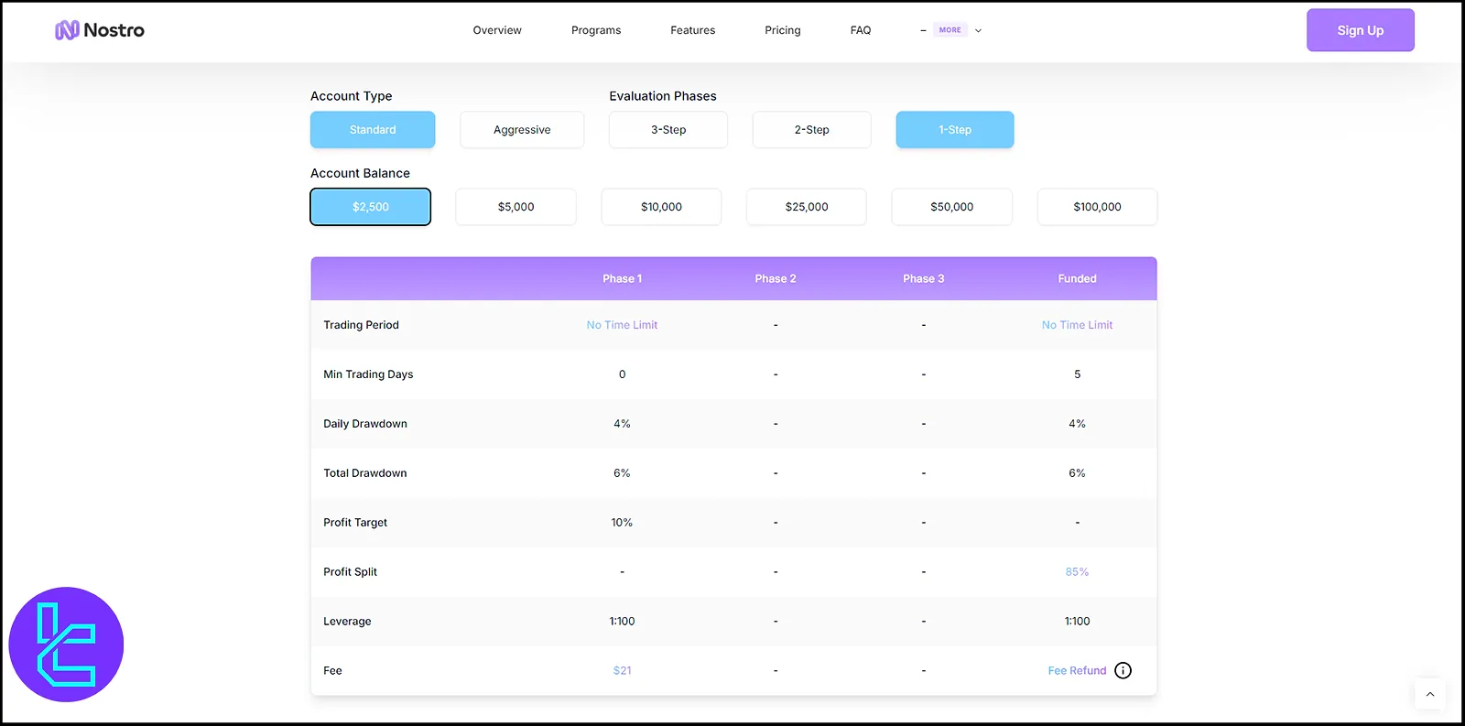Click the round purple badge logo
Image resolution: width=1465 pixels, height=726 pixels.
pos(66,645)
